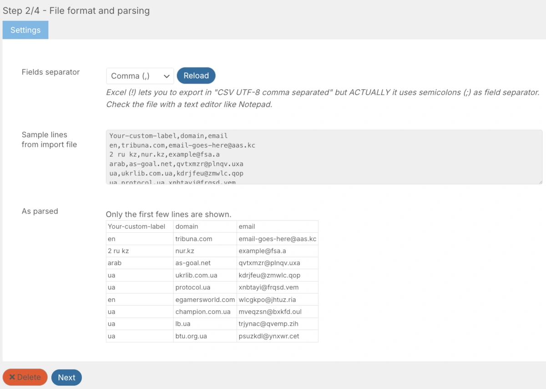Click psuzkdl@ynxwr.cet email cell
The width and height of the screenshot is (546, 389).
tap(278, 336)
